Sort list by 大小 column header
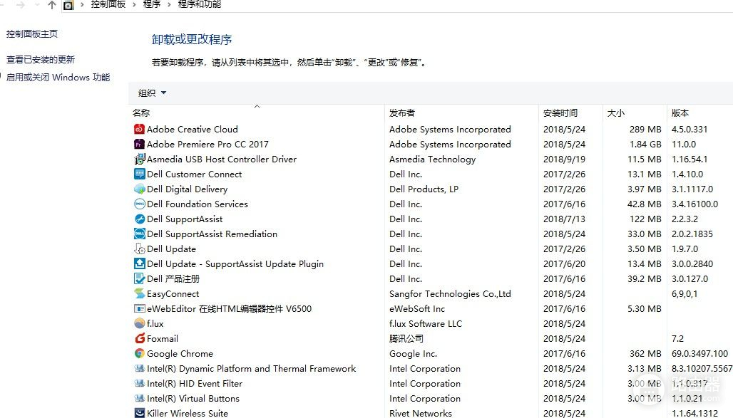This screenshot has height=418, width=733. tap(615, 113)
